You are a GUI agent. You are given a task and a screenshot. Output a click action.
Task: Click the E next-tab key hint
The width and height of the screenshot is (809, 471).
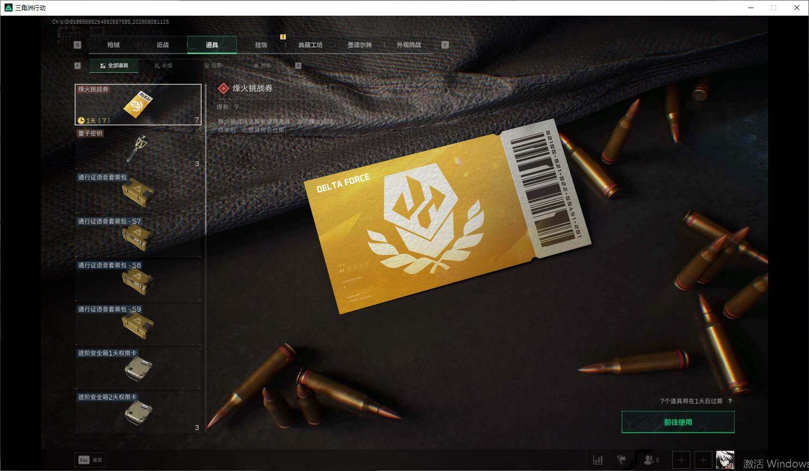[x=445, y=45]
